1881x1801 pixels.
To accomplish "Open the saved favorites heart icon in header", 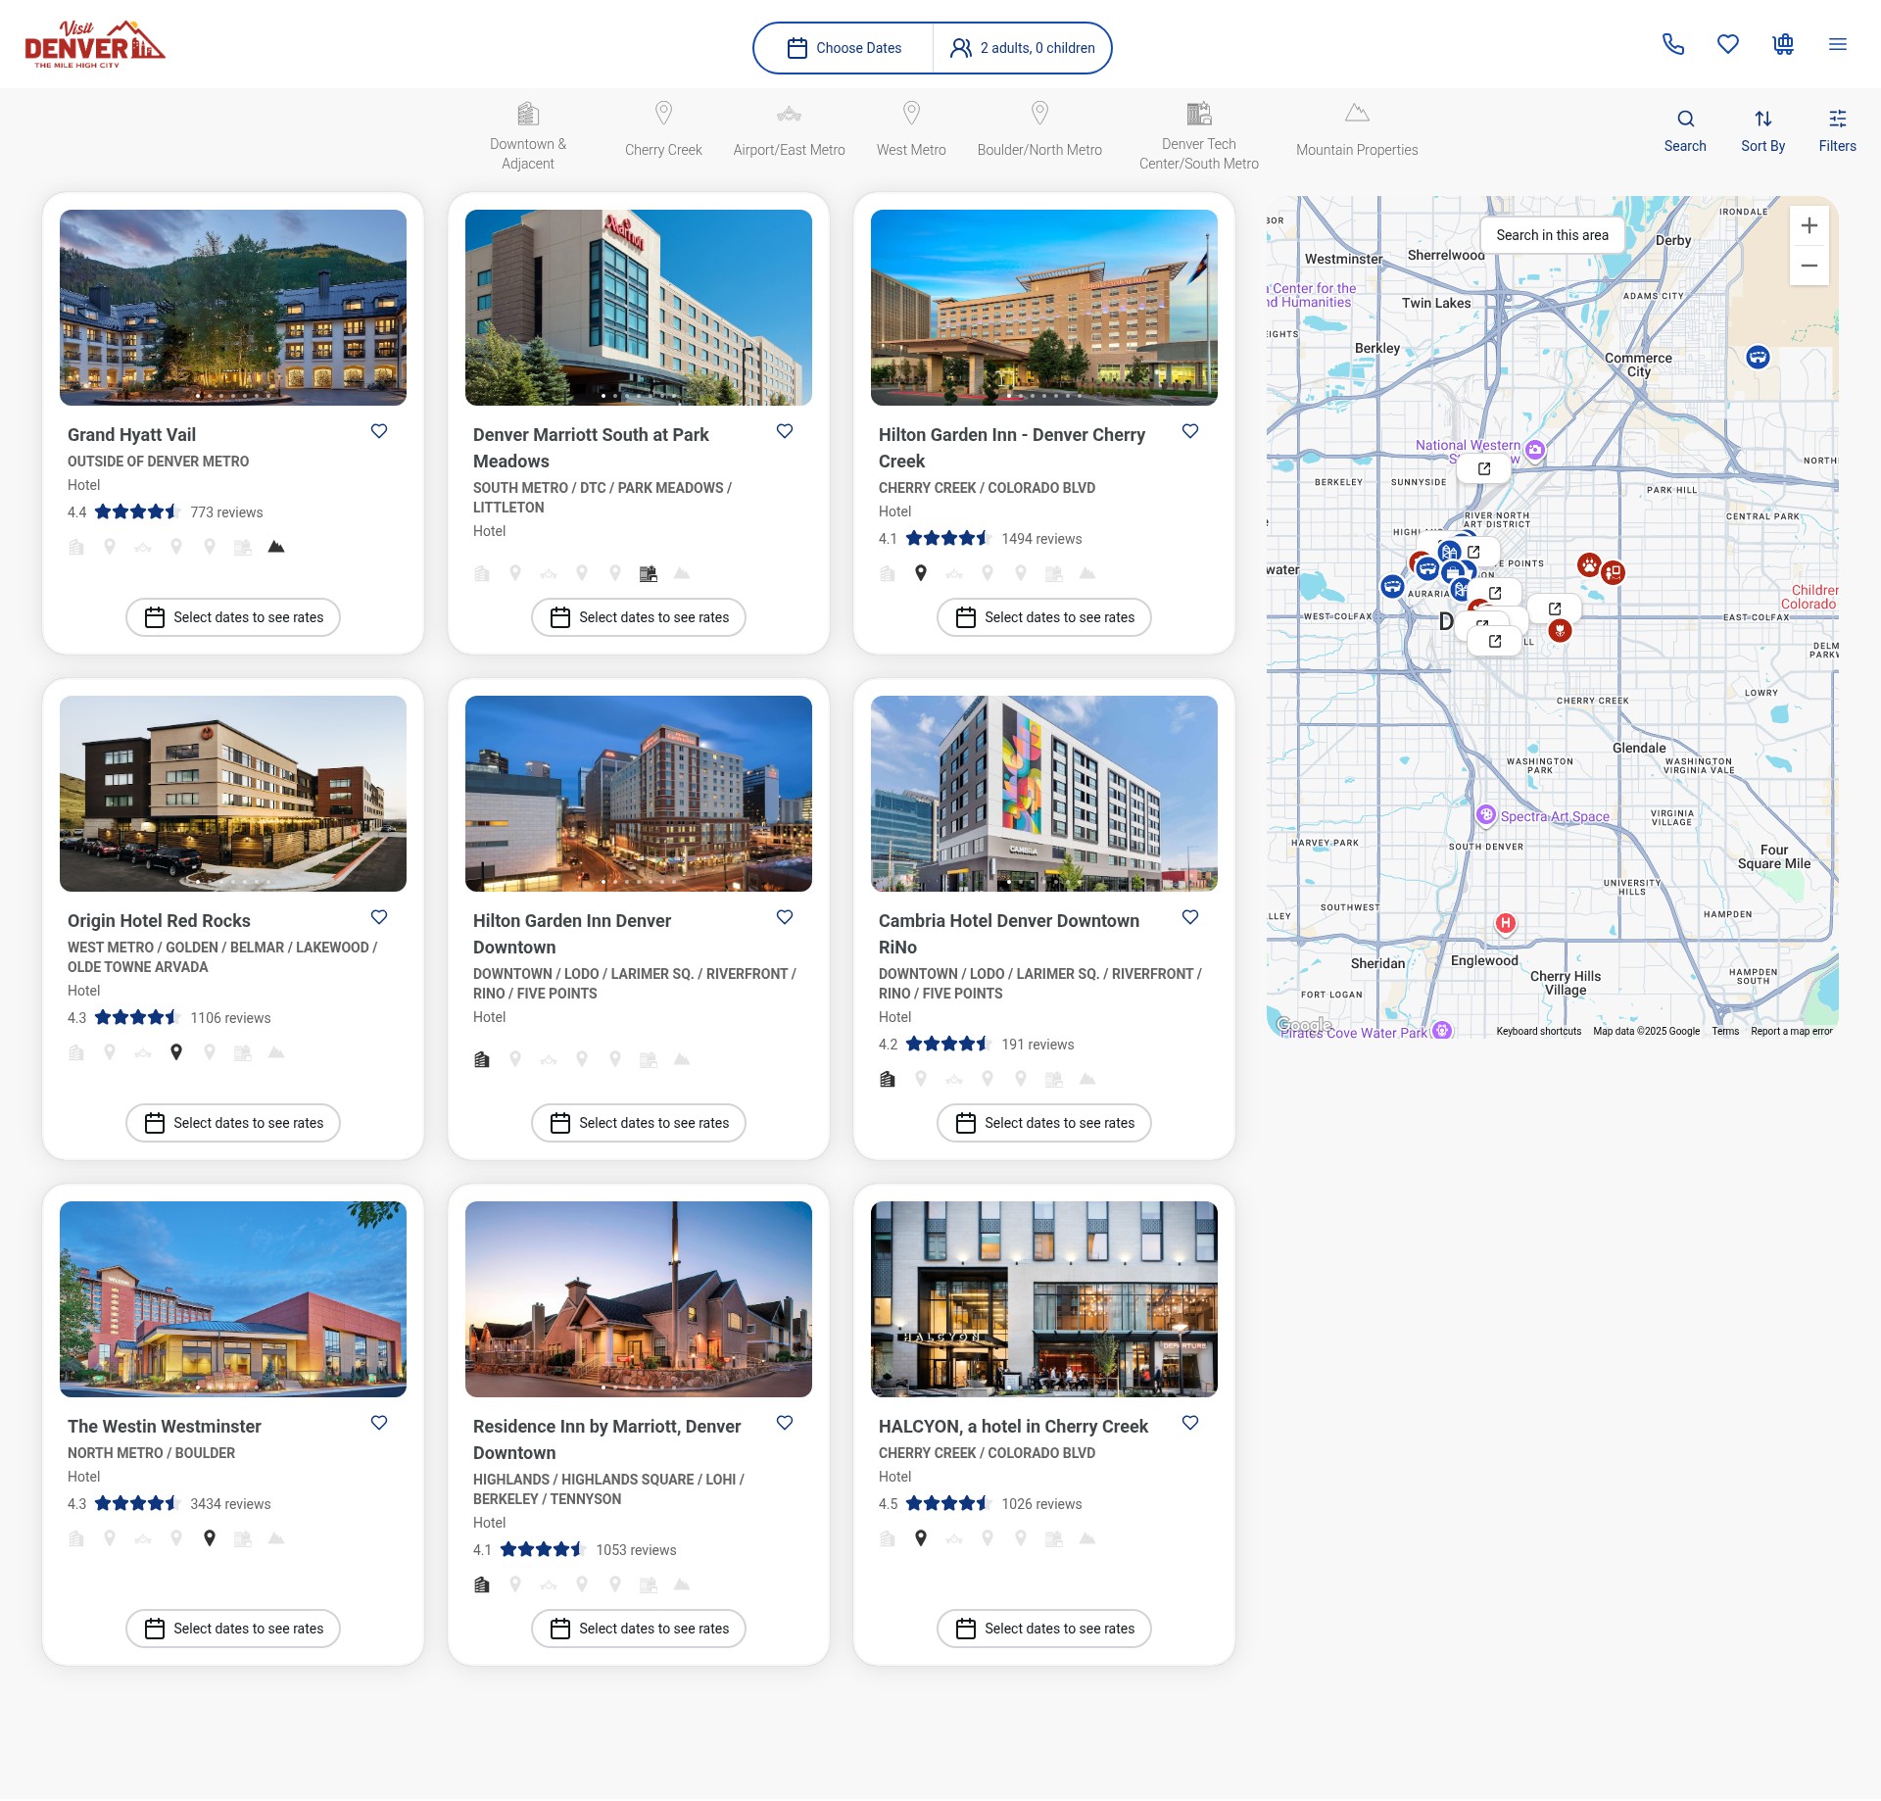I will 1728,44.
